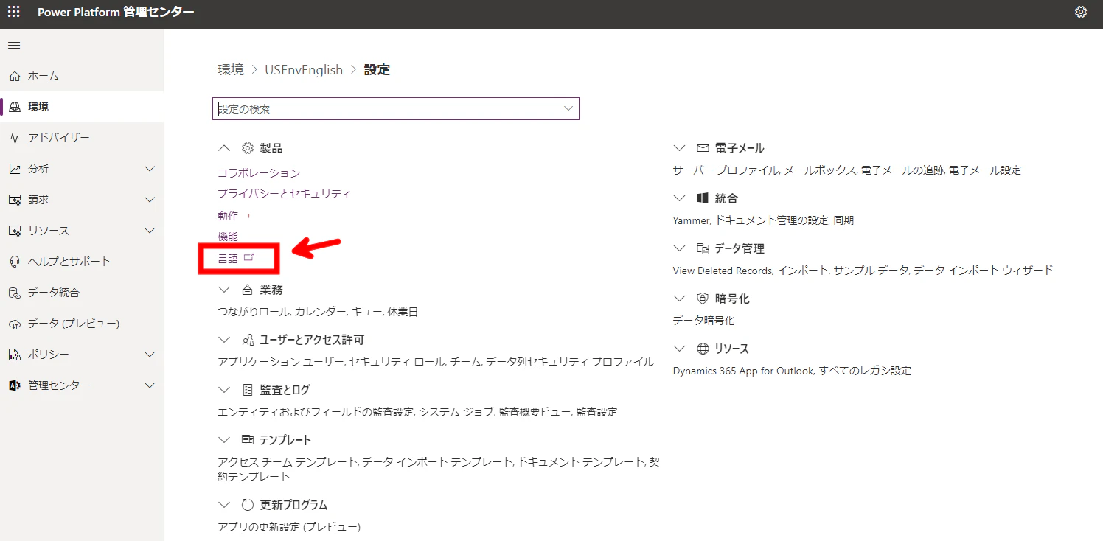Screen dimensions: 1103x541
Task: Click the 製品 gear icon
Action: [248, 148]
